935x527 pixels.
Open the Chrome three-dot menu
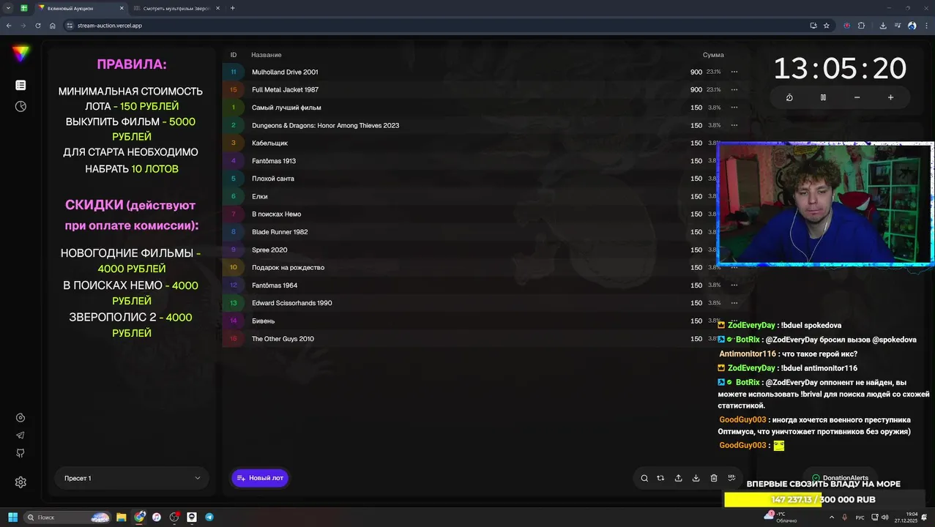(x=926, y=26)
